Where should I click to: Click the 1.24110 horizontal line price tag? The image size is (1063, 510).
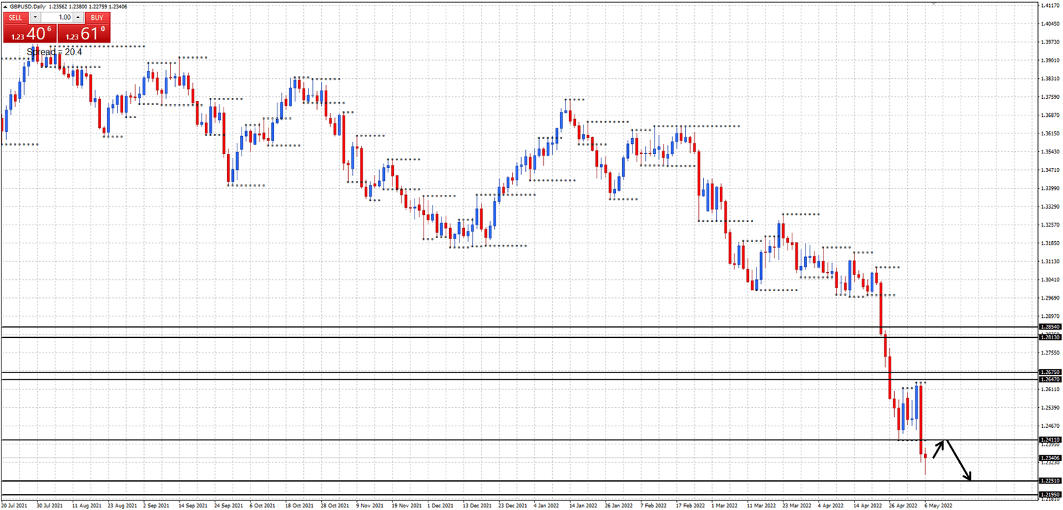pos(1050,440)
